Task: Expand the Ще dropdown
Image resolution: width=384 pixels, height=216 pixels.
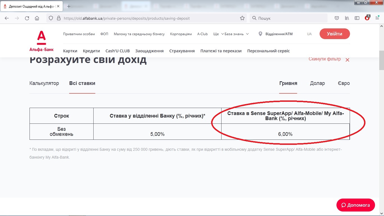Action: (x=218, y=34)
